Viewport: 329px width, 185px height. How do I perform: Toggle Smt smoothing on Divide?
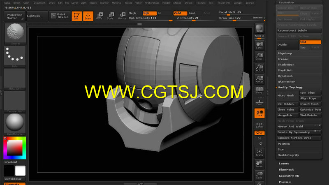(310, 42)
